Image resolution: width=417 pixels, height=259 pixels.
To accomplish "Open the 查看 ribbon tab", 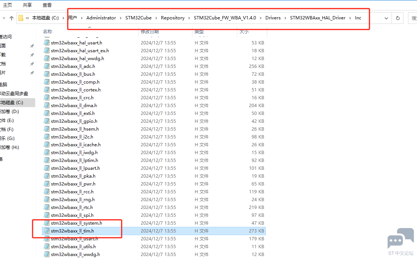I will coord(47,5).
